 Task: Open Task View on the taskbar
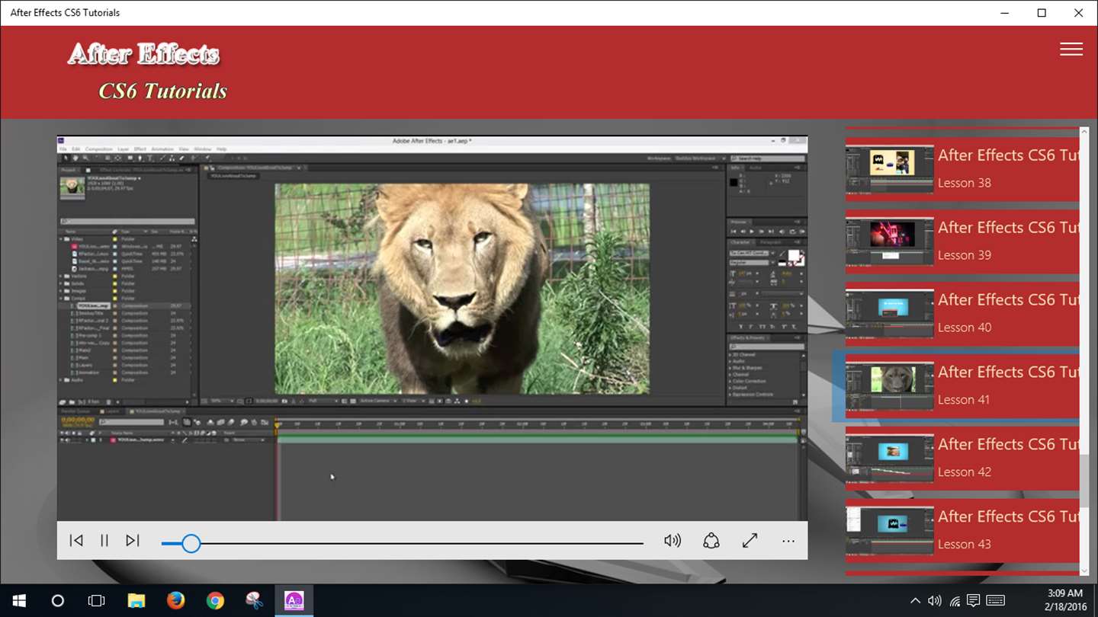96,601
